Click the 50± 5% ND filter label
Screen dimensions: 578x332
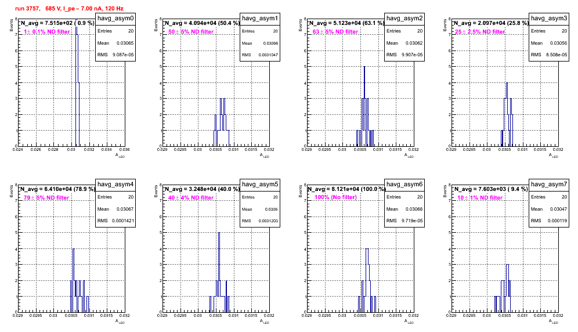[191, 32]
